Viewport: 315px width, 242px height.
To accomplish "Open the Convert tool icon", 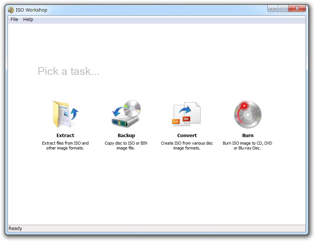I will [187, 114].
